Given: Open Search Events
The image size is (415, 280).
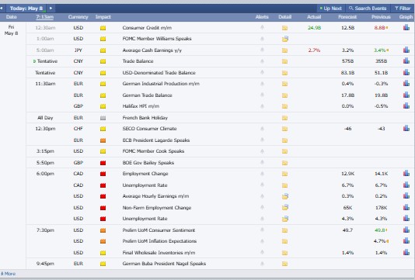Looking at the screenshot, I should (x=368, y=9).
